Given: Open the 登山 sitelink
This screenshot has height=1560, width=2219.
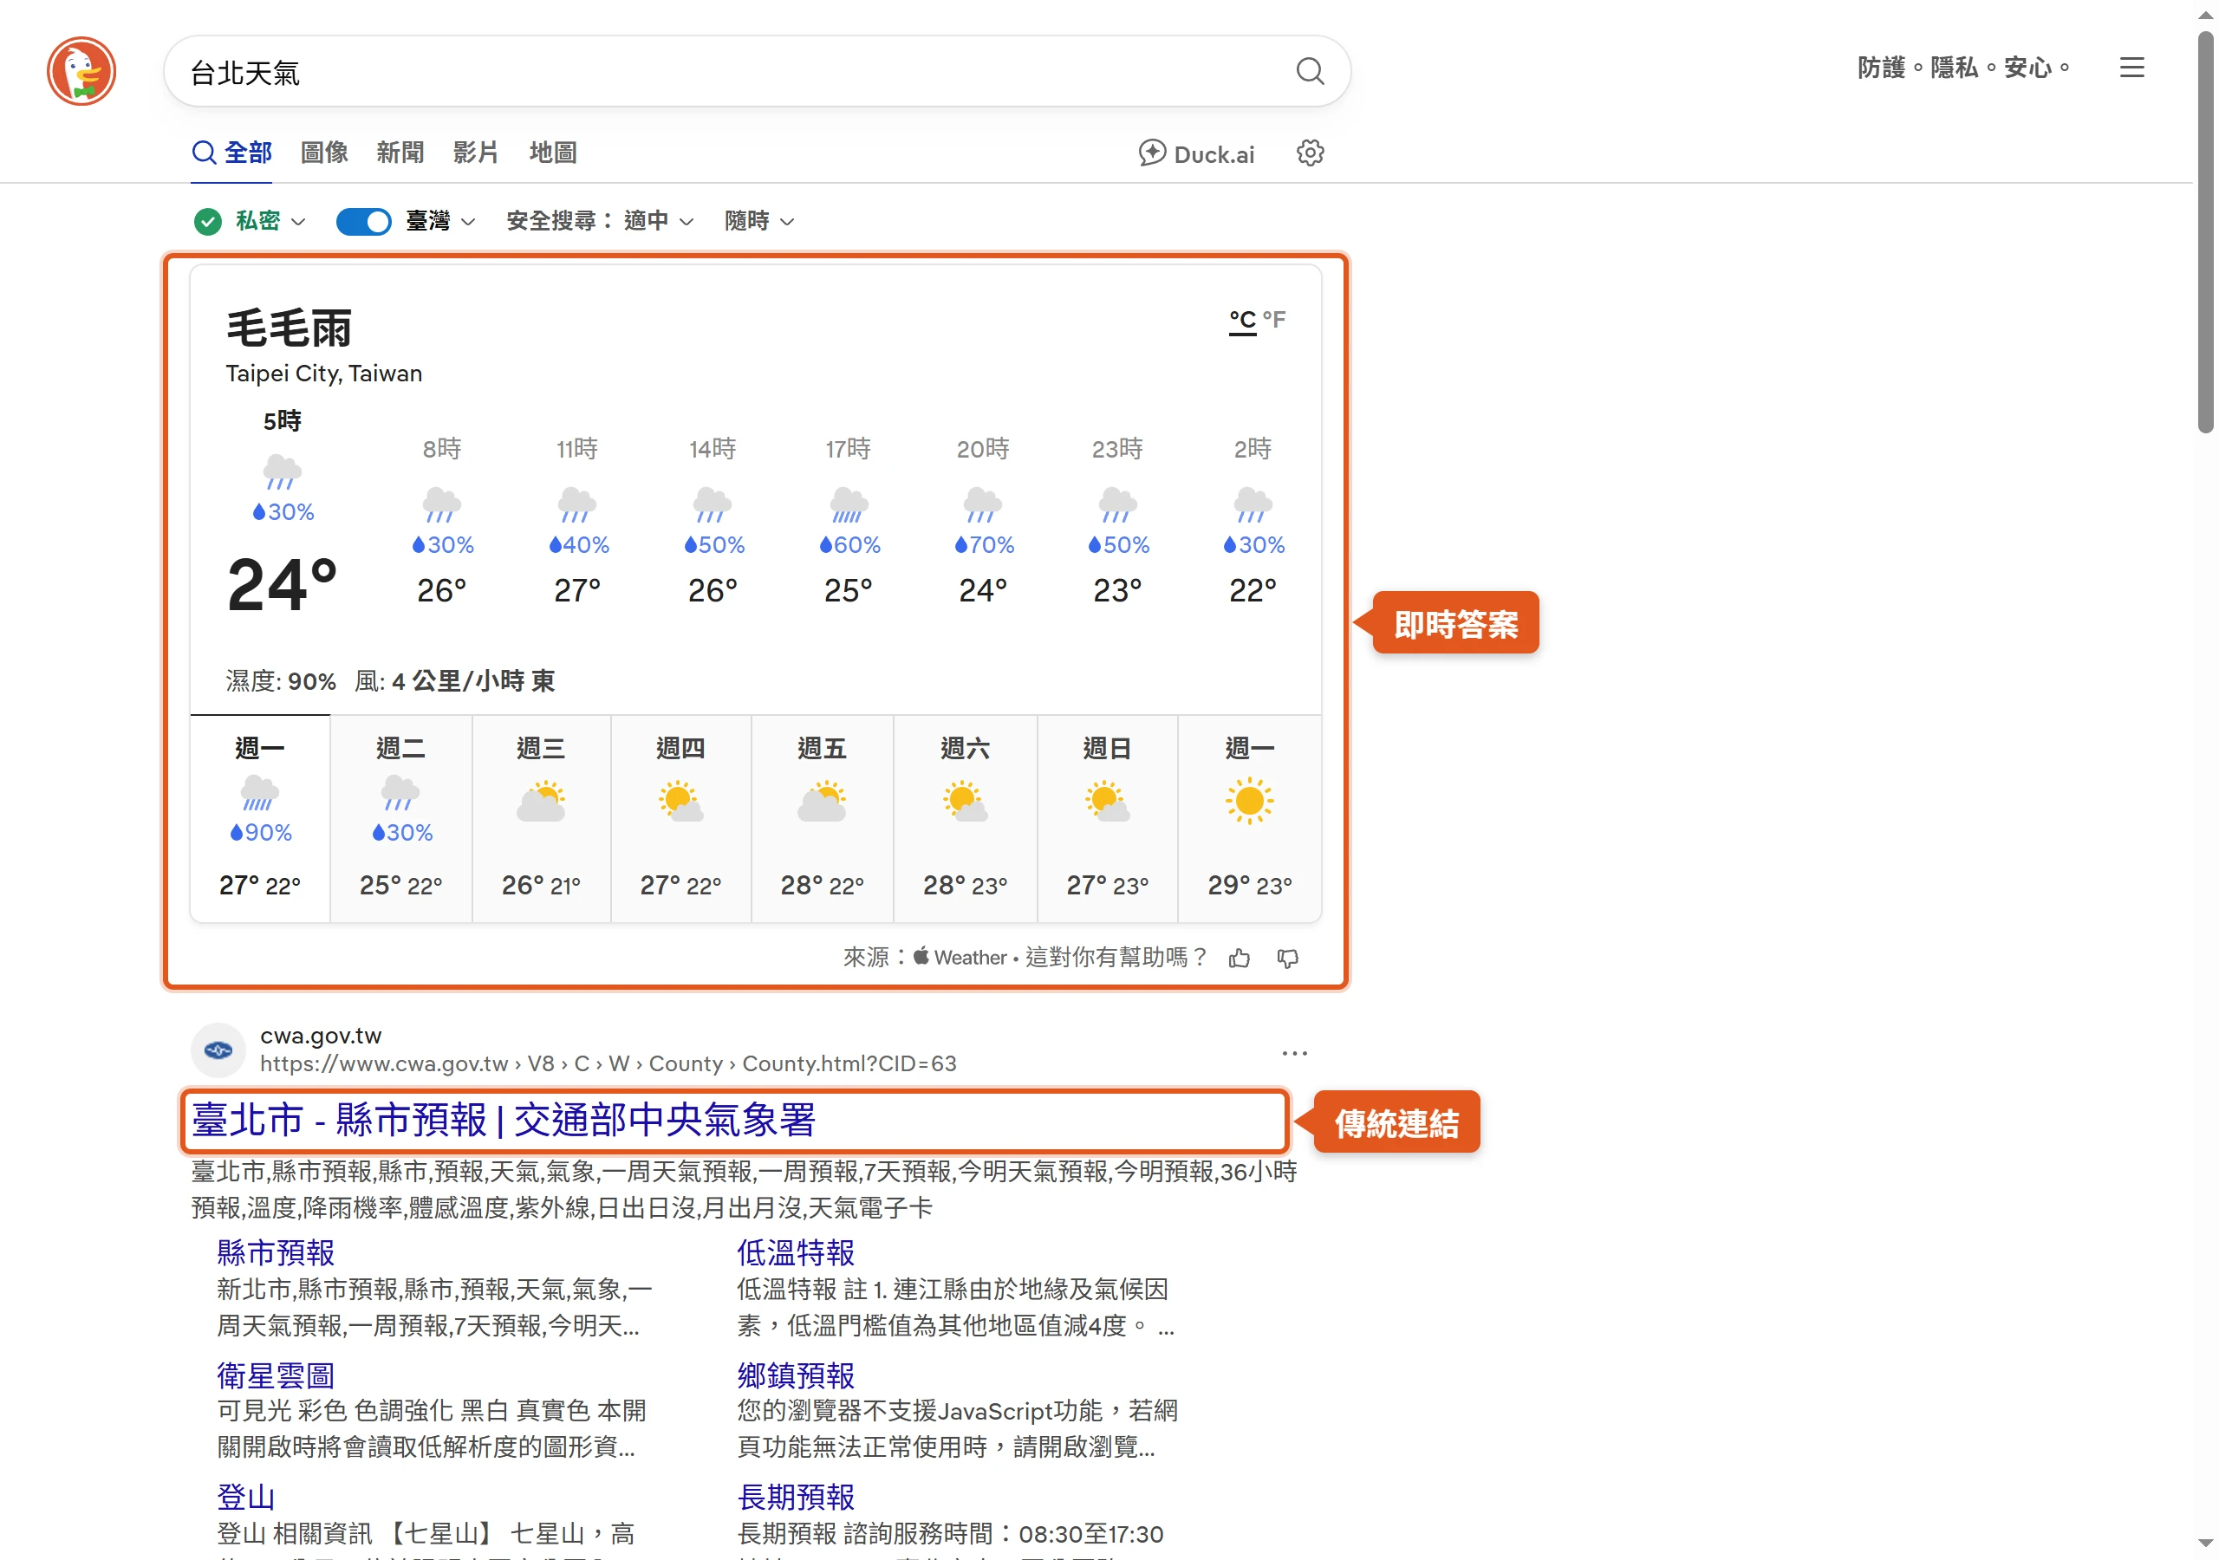Looking at the screenshot, I should click(x=245, y=1498).
